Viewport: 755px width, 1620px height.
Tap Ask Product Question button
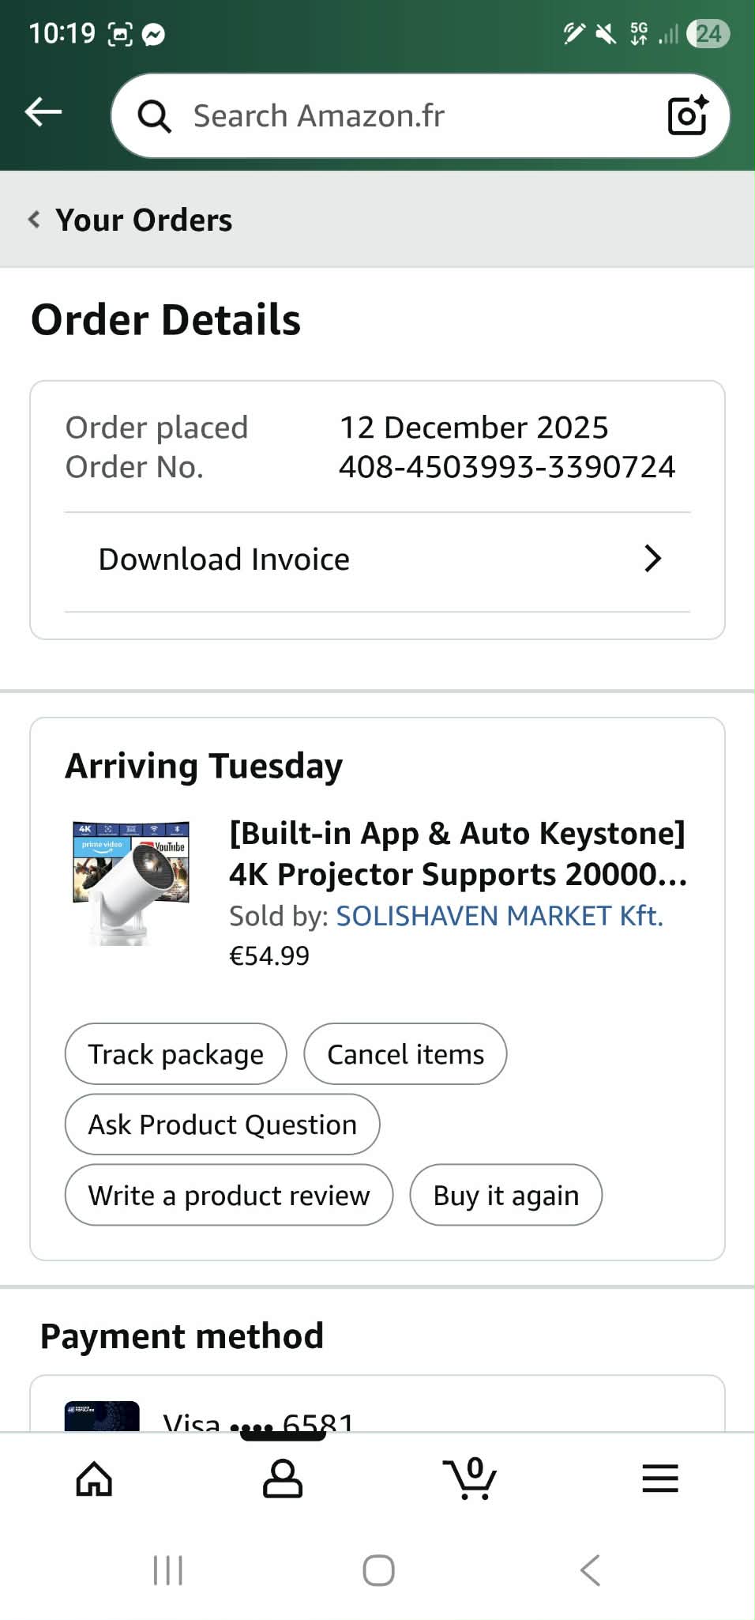coord(222,1125)
